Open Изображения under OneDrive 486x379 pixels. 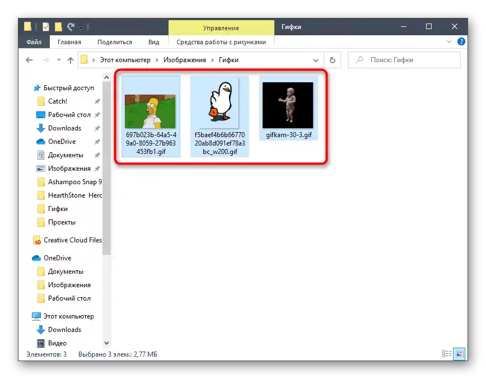[69, 285]
